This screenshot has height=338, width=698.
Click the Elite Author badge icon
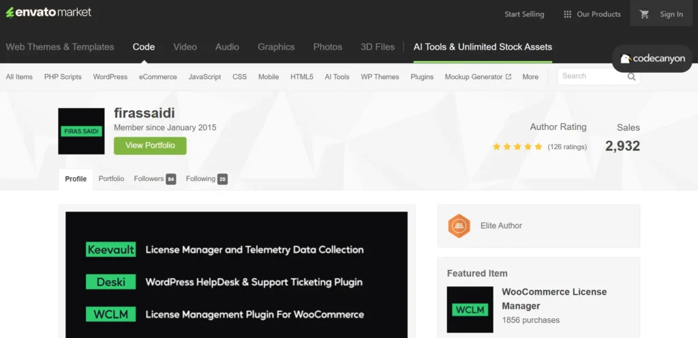point(459,226)
